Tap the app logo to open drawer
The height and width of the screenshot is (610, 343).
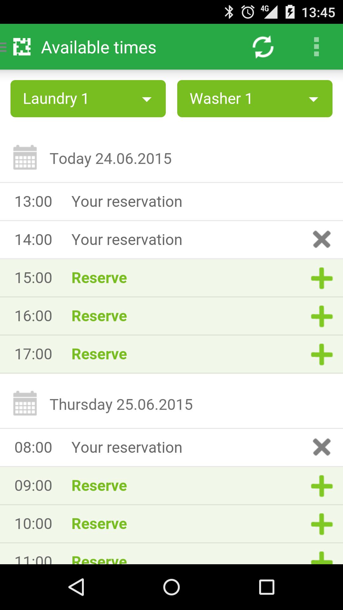(x=22, y=47)
